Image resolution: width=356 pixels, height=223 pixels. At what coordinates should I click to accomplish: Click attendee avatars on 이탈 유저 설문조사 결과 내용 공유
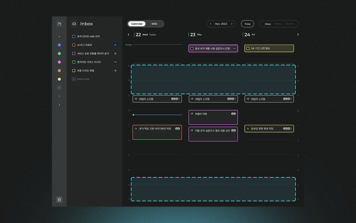pos(233,130)
